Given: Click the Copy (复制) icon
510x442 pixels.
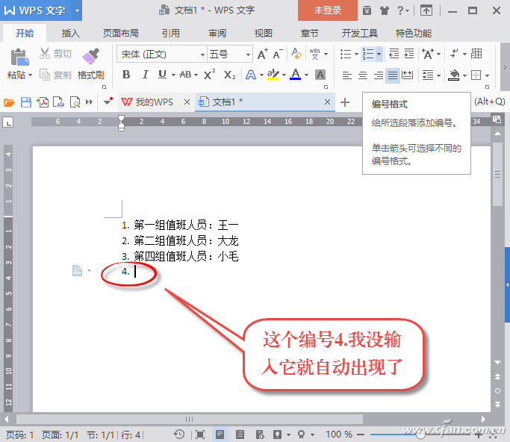Looking at the screenshot, I should 45,75.
